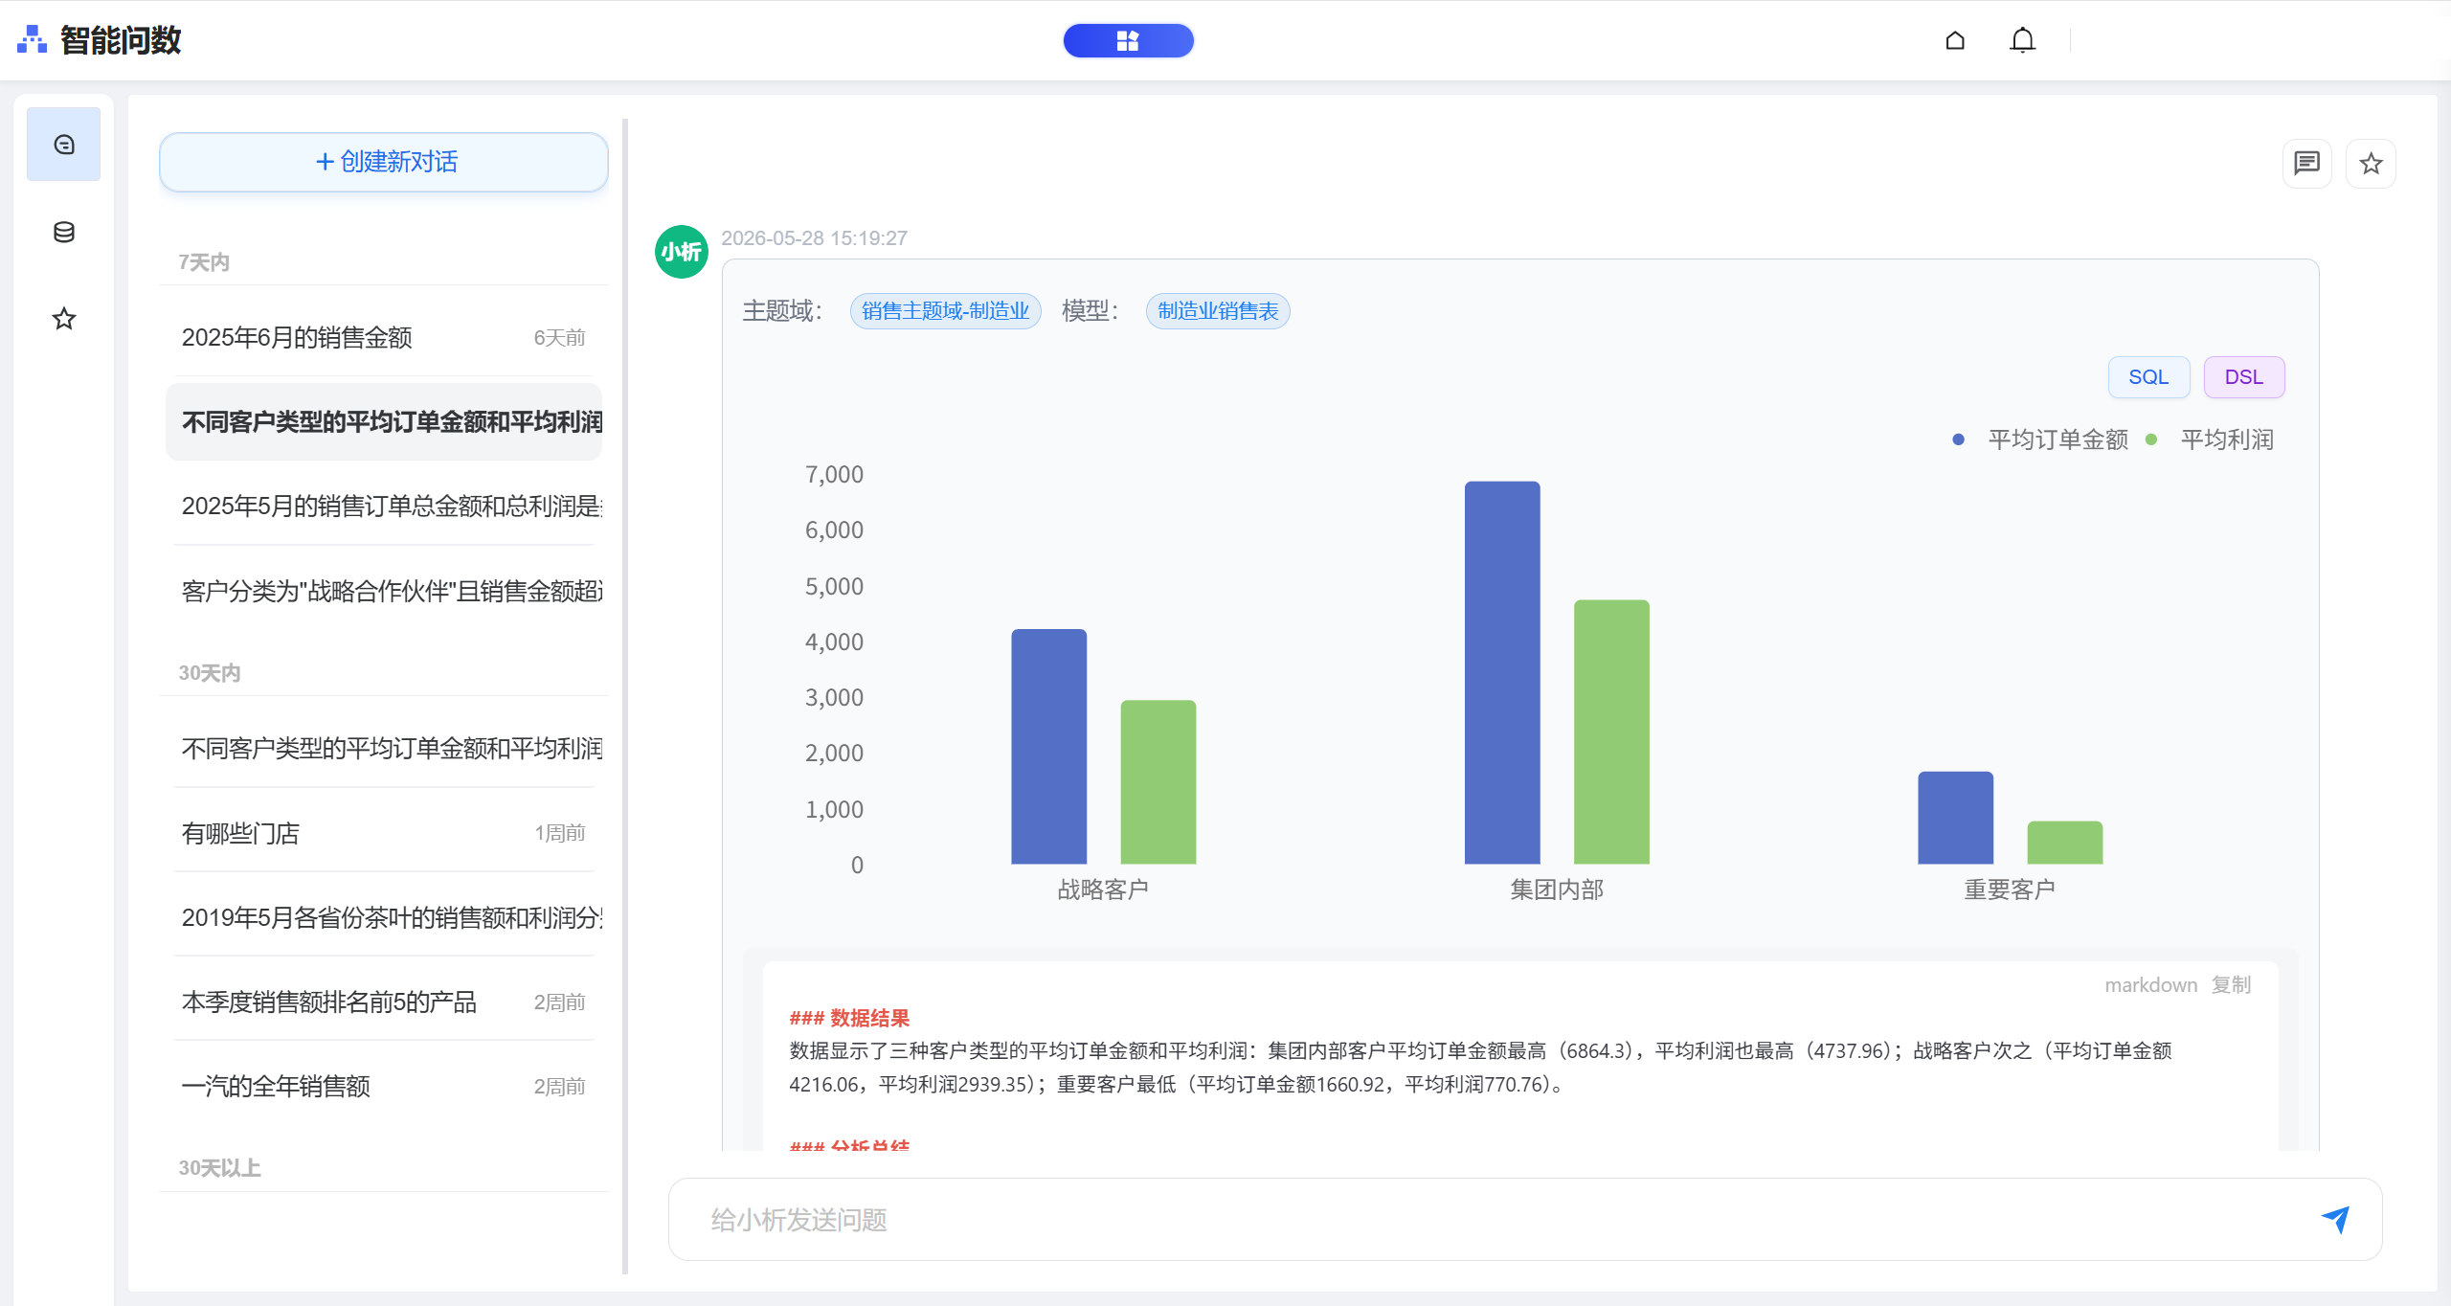Click the green bar for 战略客户
Screen dimensions: 2451x1306
pyautogui.click(x=1158, y=782)
